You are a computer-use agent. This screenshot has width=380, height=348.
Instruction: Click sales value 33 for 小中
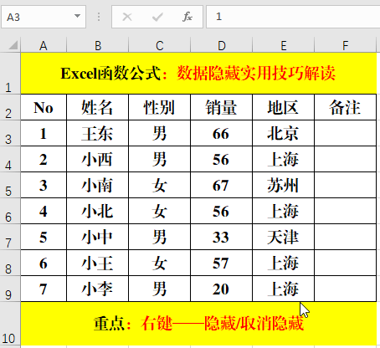[221, 237]
